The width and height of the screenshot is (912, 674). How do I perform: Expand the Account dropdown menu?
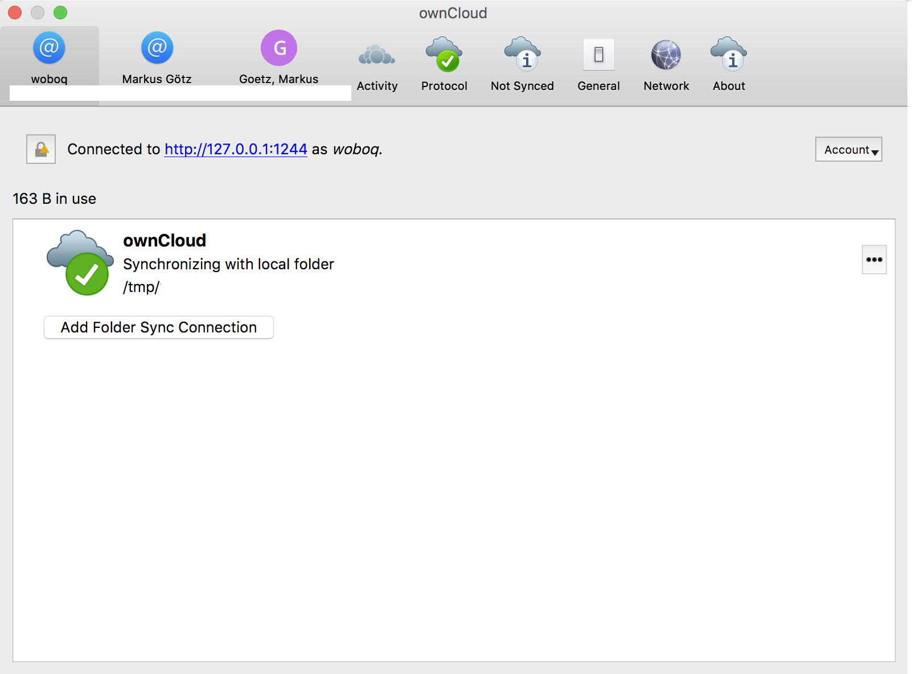tap(849, 149)
